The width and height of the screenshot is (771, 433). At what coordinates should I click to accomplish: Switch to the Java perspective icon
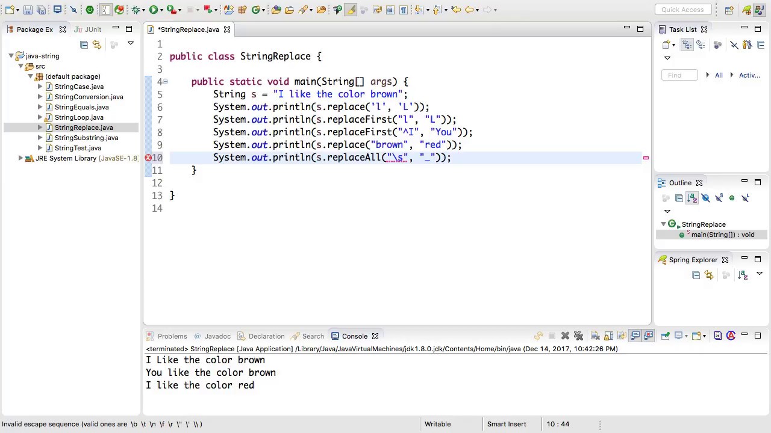click(x=760, y=10)
